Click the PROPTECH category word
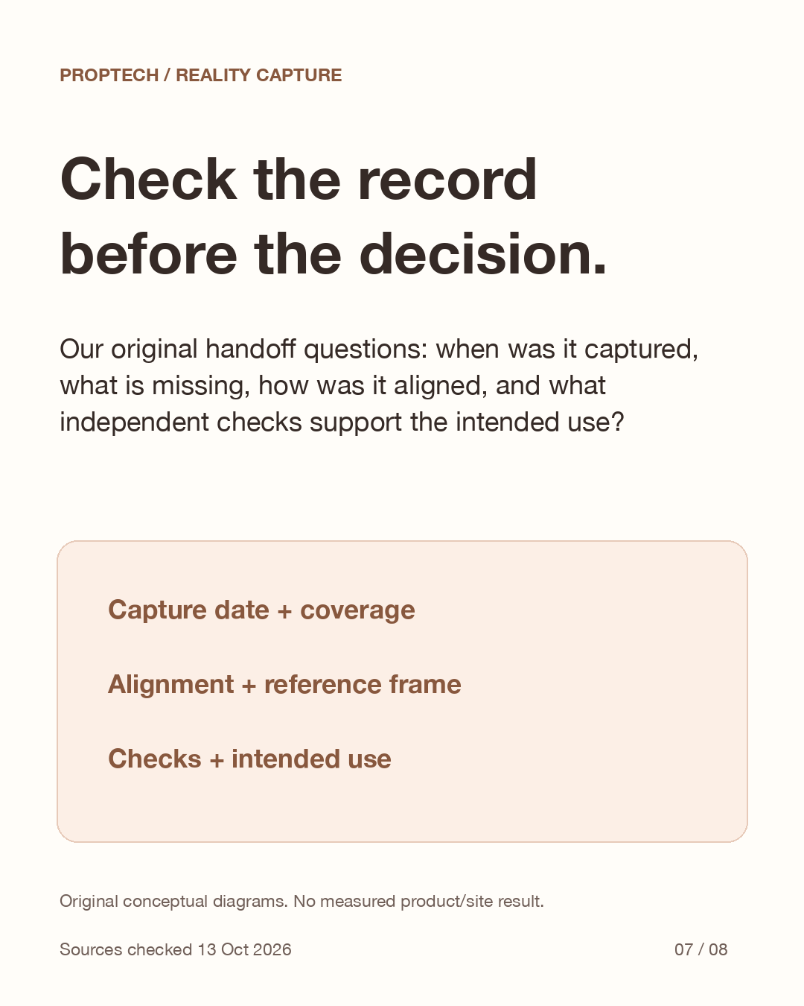Image resolution: width=804 pixels, height=1006 pixels. click(x=109, y=75)
